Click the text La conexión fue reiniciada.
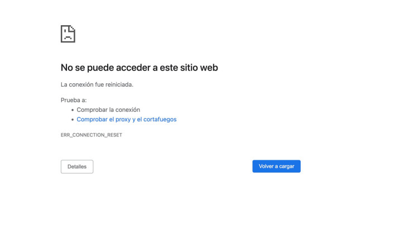The image size is (395, 248). (97, 84)
